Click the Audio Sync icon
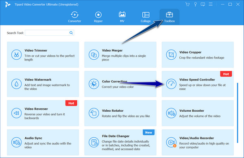Screen dimensions: 244x158 click(x=16, y=142)
